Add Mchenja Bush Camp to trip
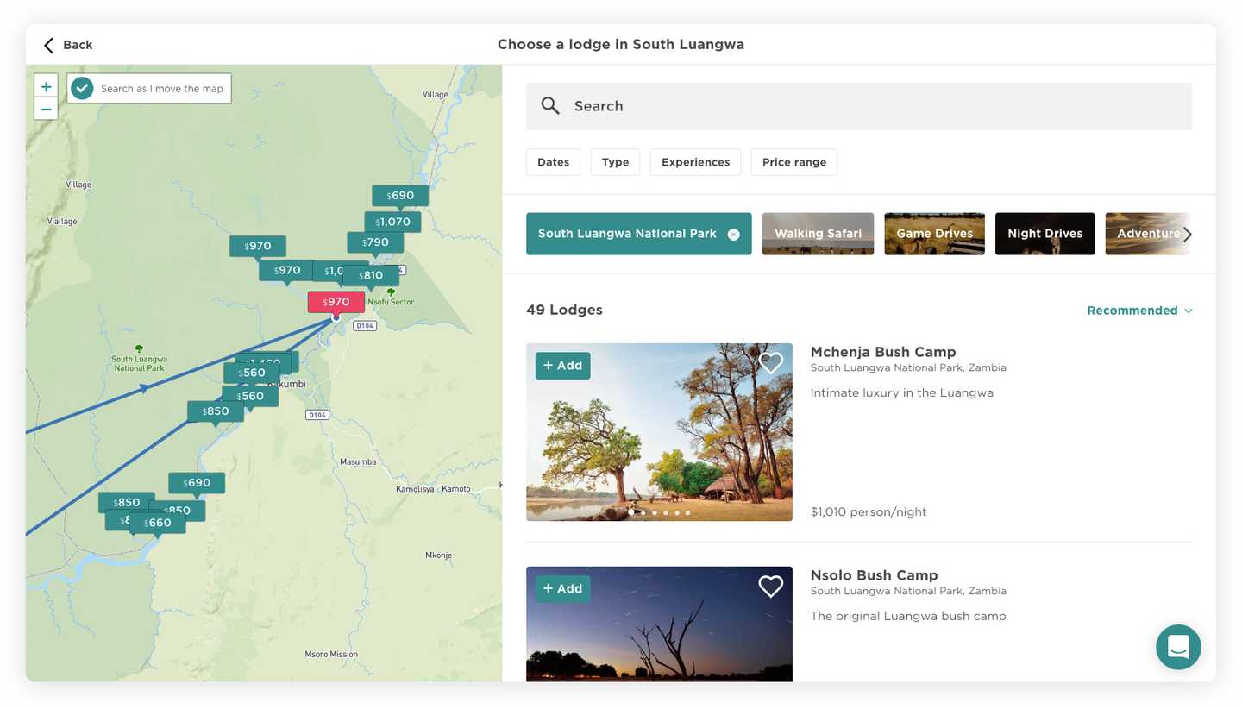This screenshot has height=709, width=1242. click(x=562, y=366)
